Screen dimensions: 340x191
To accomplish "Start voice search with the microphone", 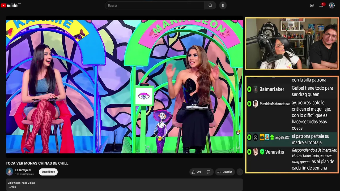I will point(223,5).
